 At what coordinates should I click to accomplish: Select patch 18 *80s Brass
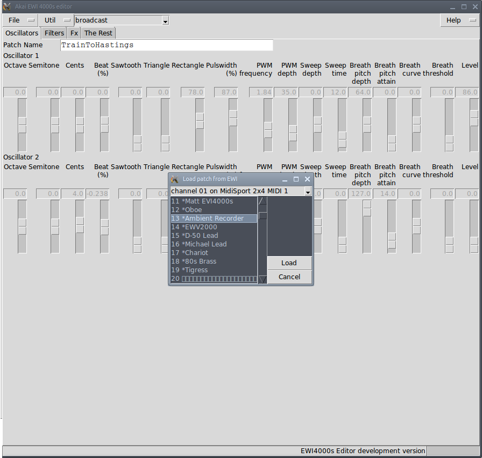(x=214, y=261)
